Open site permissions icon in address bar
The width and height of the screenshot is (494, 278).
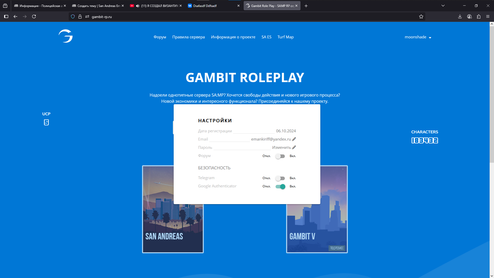coord(87,16)
